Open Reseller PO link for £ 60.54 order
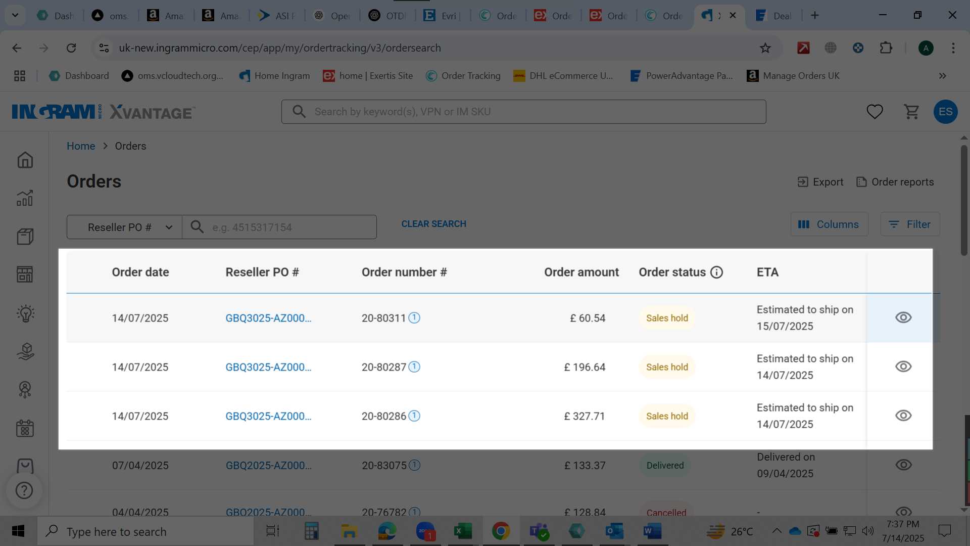 (x=268, y=318)
